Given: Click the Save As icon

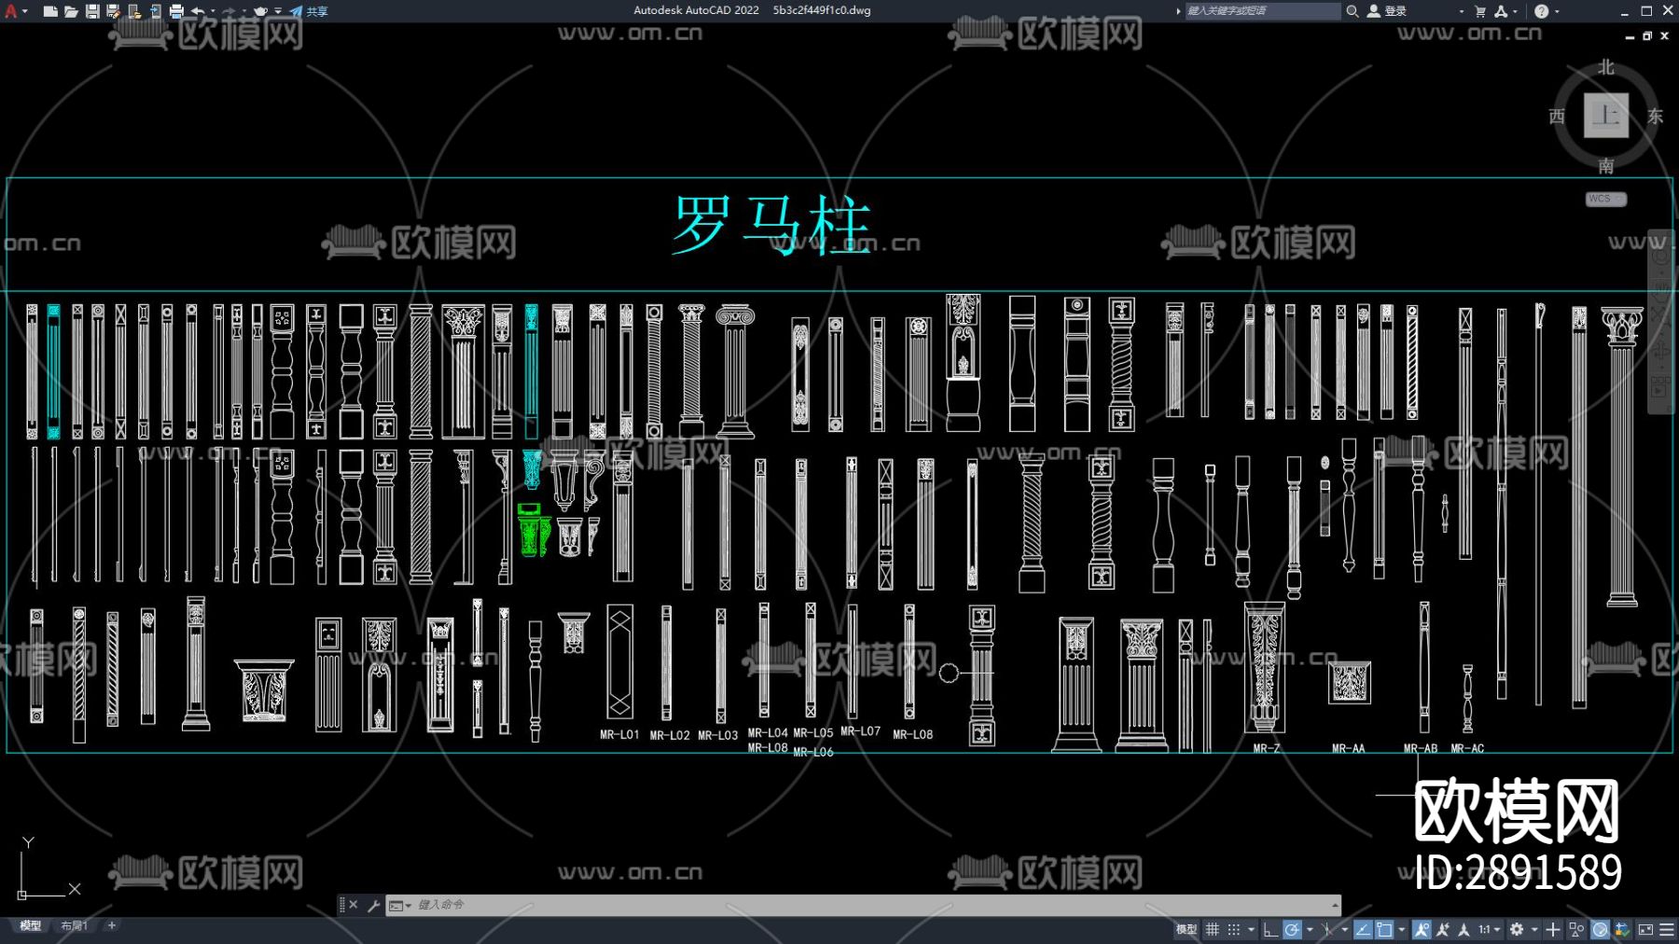Looking at the screenshot, I should [113, 11].
